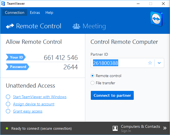The height and width of the screenshot is (135, 170).
Task: Click the Computers & Contacts avatar icon
Action: click(x=115, y=128)
